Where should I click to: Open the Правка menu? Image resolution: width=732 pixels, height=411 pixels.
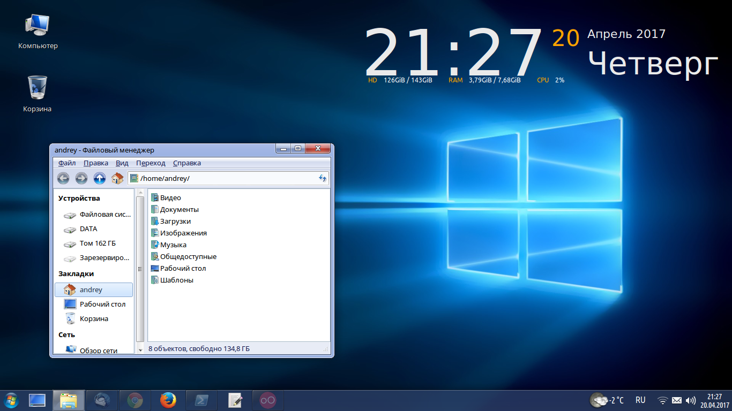(x=96, y=163)
